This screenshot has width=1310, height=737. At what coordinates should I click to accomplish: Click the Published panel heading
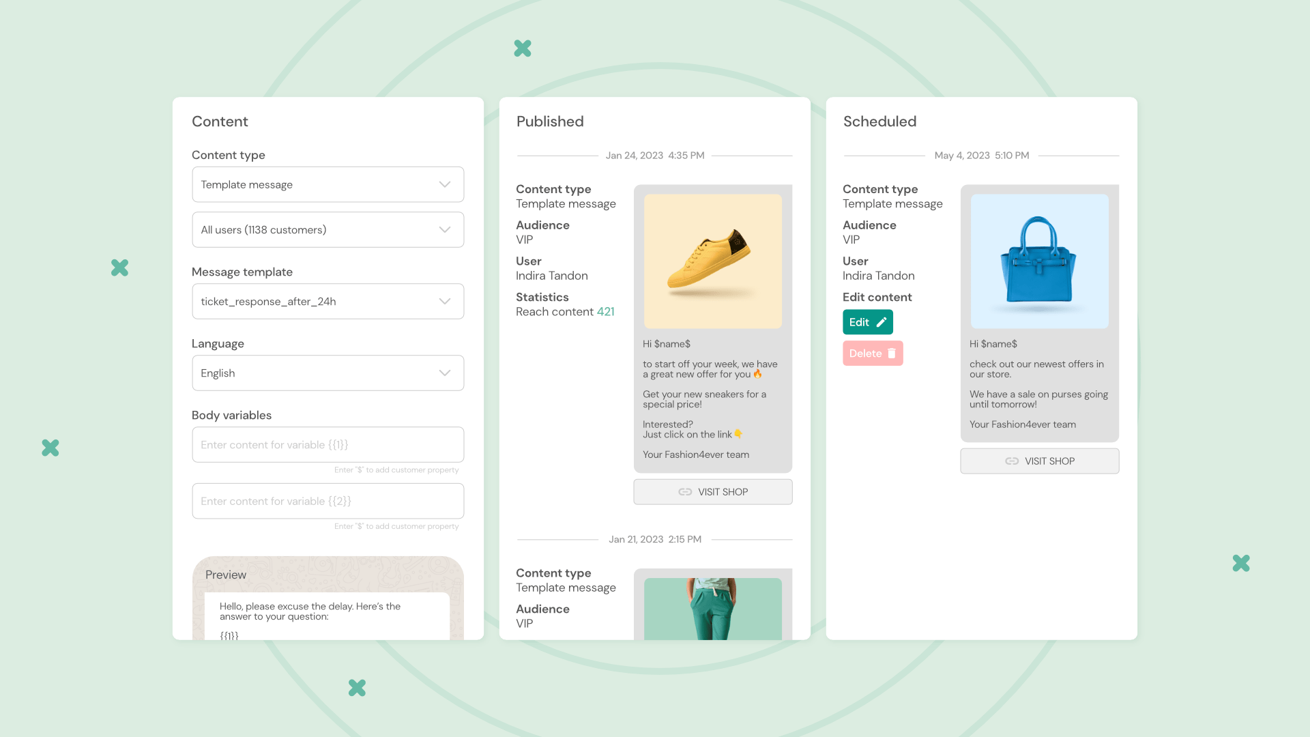[550, 121]
